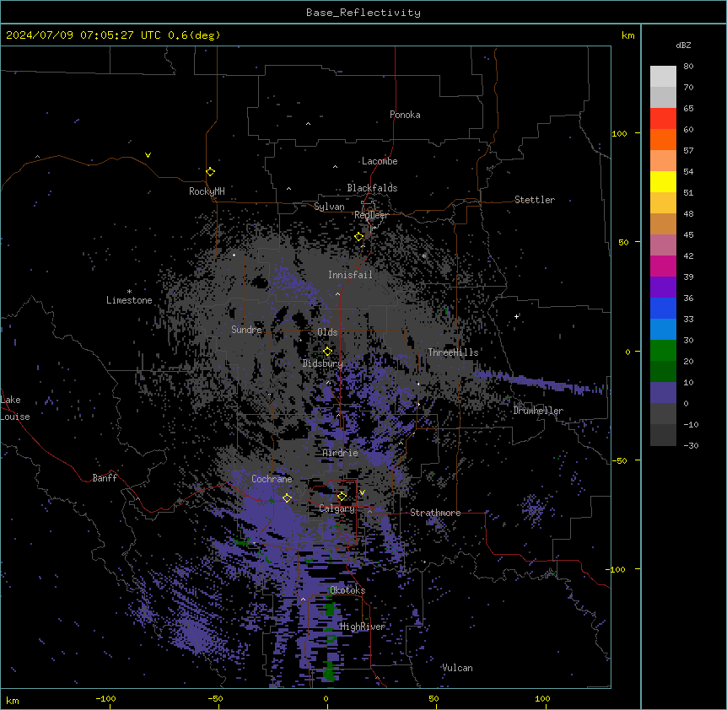This screenshot has height=710, width=727.
Task: Click the Banff label
Action: [105, 478]
